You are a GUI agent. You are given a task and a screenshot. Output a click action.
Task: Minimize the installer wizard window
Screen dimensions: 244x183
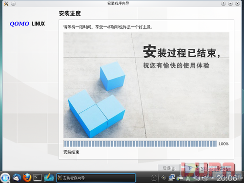click(x=230, y=3)
